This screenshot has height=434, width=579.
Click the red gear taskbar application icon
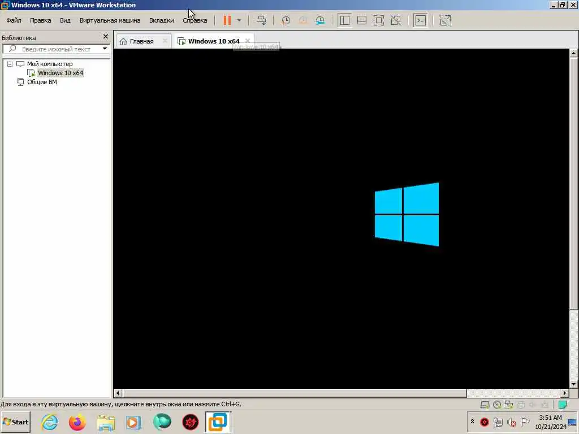point(190,423)
